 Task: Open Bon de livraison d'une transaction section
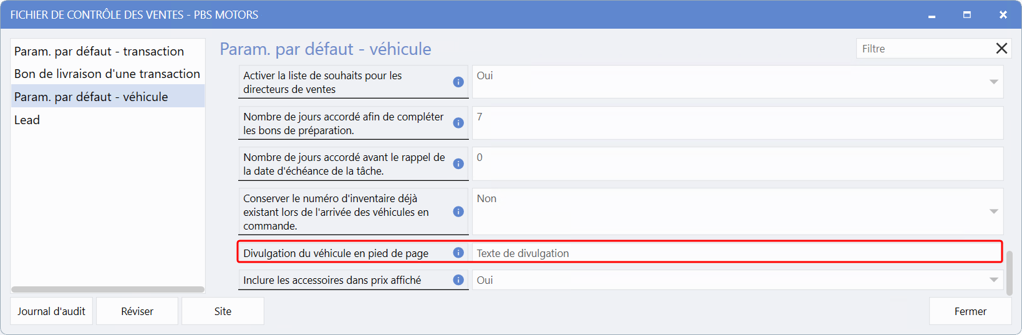107,74
